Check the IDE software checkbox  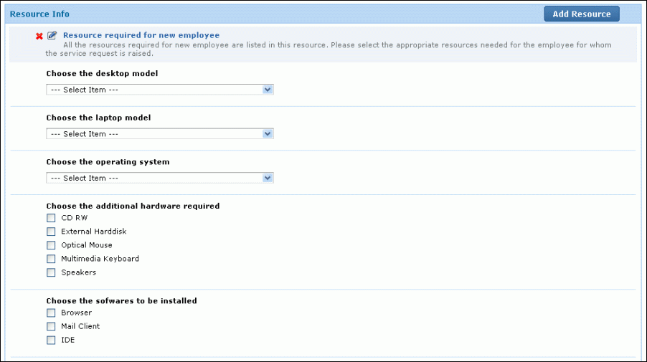[x=51, y=340]
